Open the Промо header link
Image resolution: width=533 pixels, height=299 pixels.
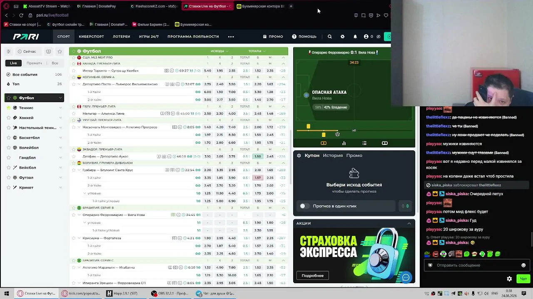pyautogui.click(x=273, y=37)
